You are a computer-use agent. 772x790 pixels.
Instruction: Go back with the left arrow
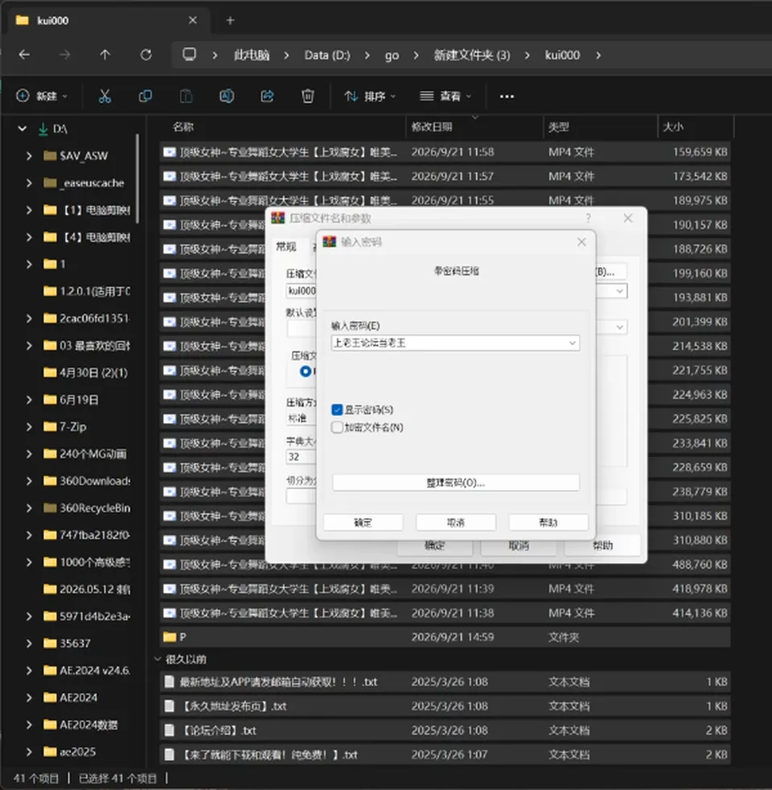point(24,55)
